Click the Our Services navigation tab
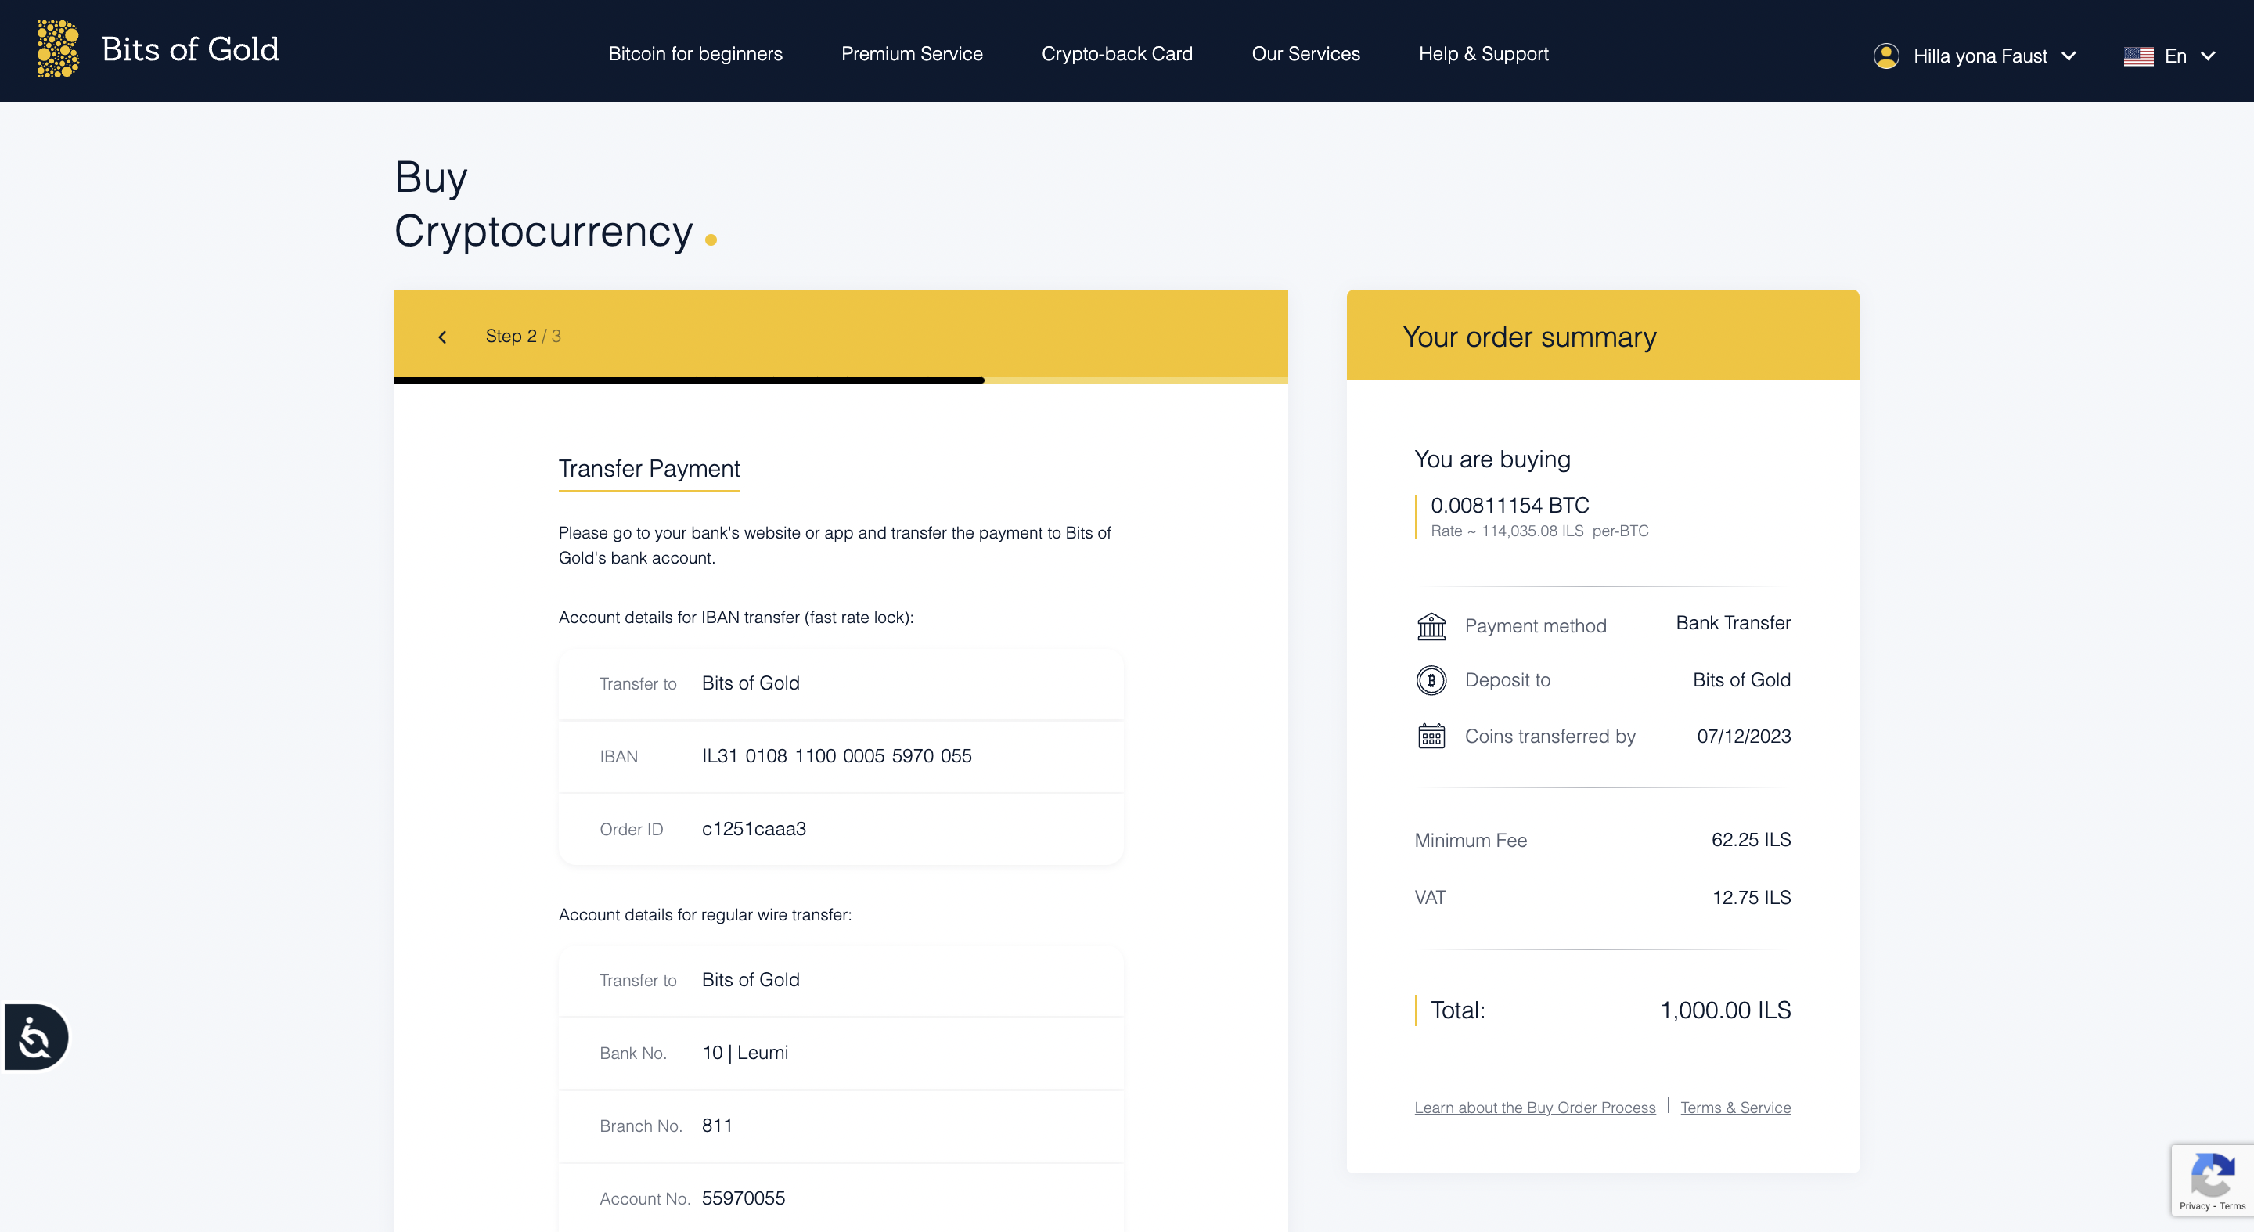The width and height of the screenshot is (2254, 1232). click(1306, 53)
